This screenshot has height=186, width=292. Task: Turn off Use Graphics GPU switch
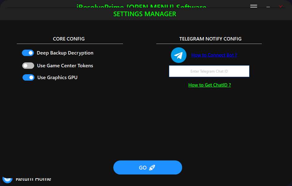pos(29,77)
